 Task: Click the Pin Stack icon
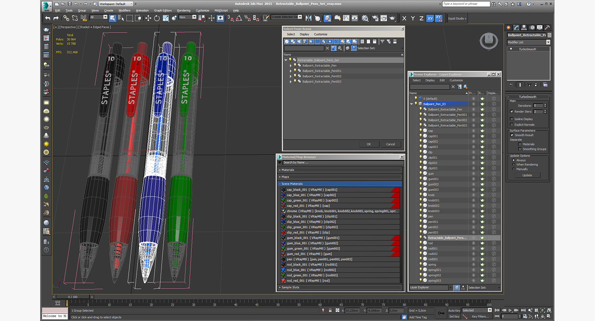click(511, 85)
